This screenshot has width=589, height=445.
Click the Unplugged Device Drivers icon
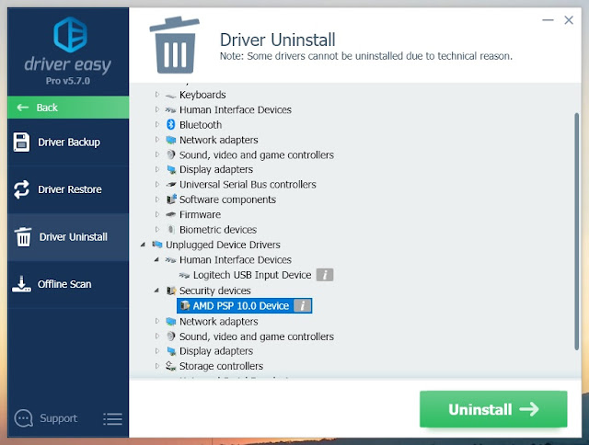pos(157,245)
